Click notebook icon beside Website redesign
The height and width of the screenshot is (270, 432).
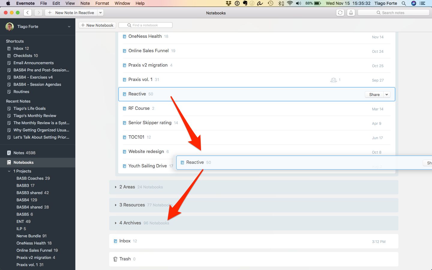[124, 151]
